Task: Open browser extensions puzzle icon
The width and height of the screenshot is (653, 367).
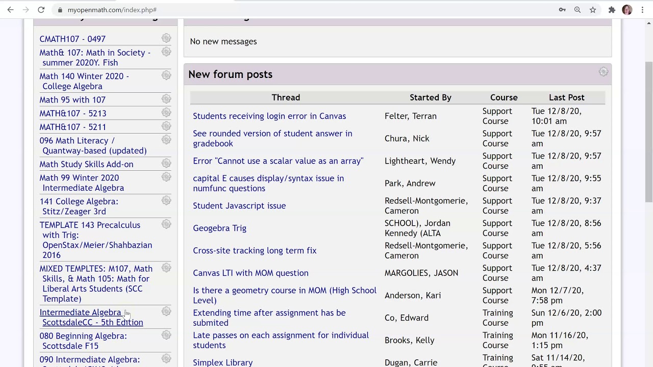Action: pos(612,10)
